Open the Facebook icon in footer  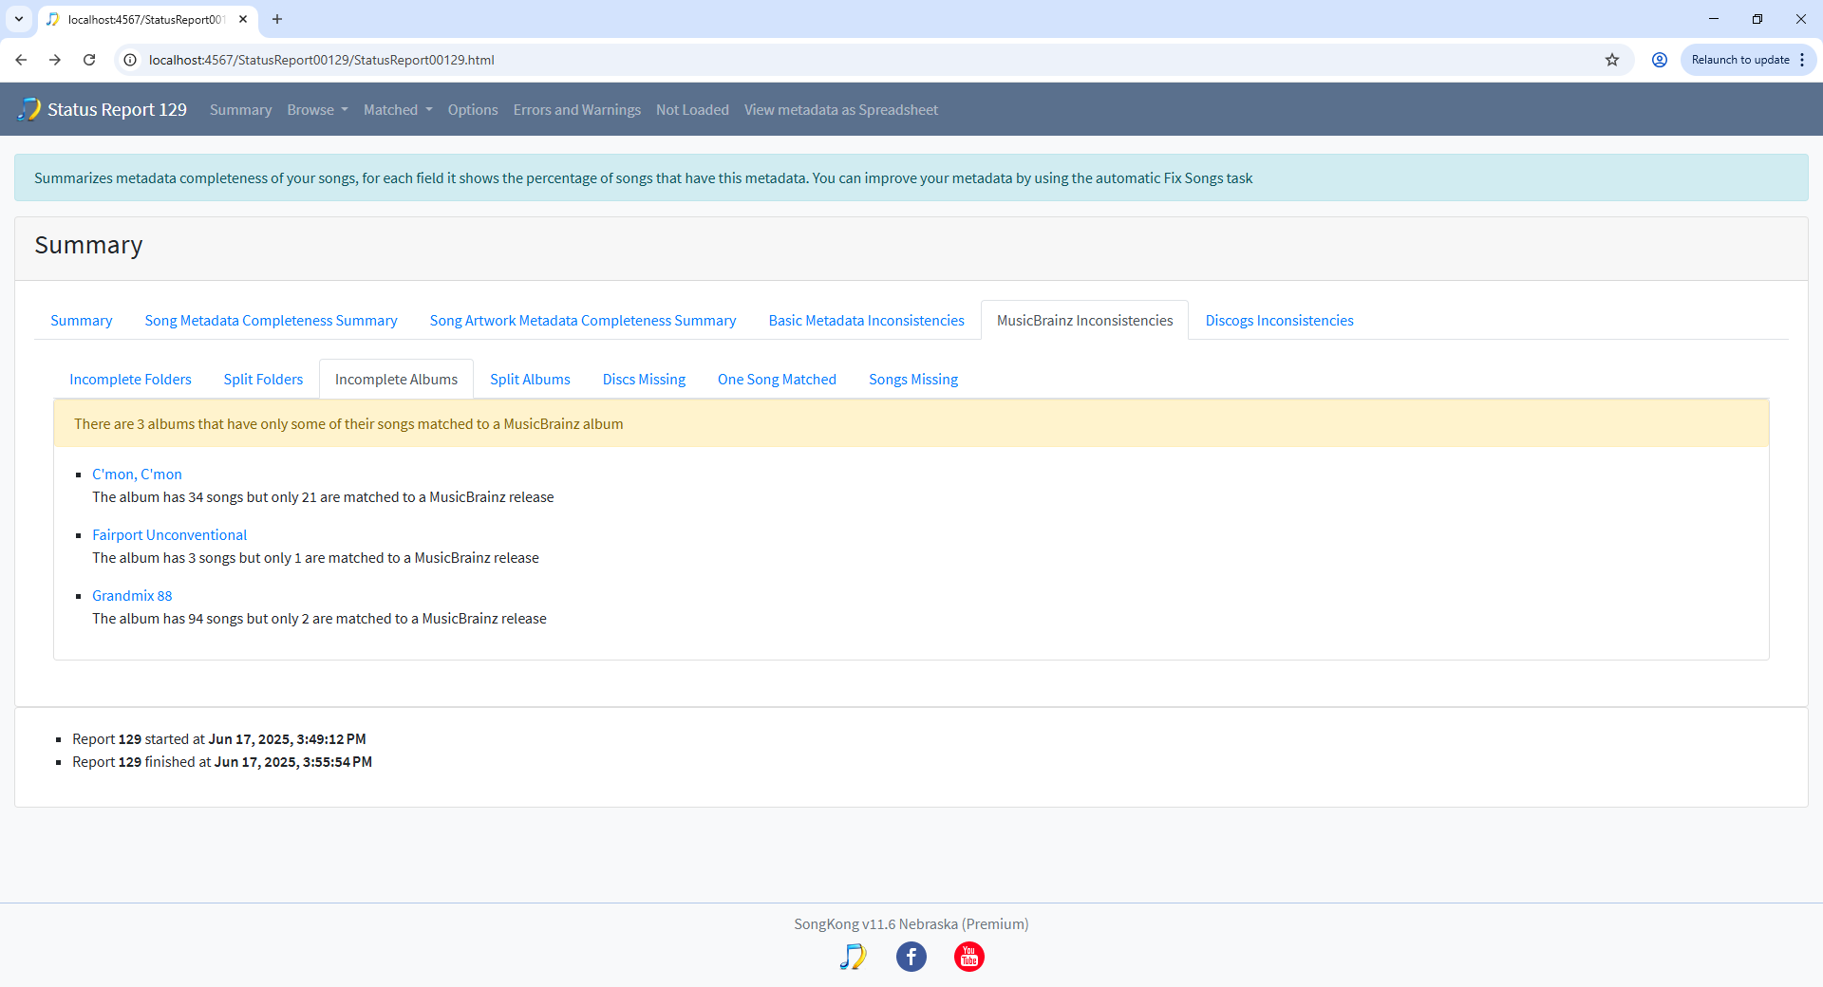click(x=911, y=957)
